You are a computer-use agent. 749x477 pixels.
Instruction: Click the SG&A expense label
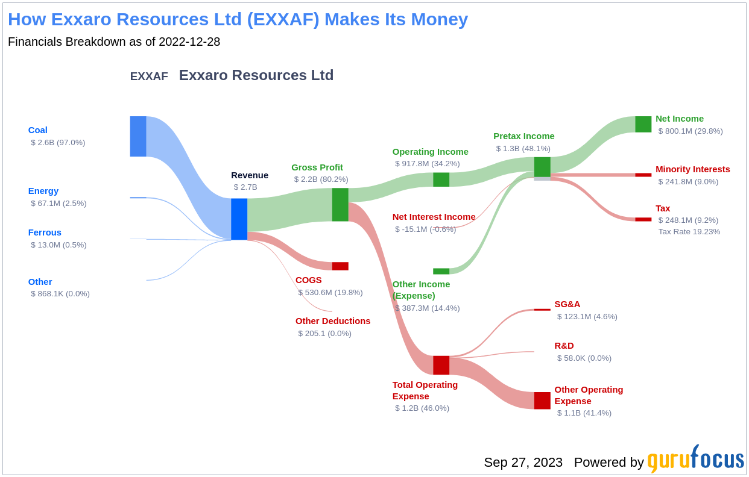[567, 304]
